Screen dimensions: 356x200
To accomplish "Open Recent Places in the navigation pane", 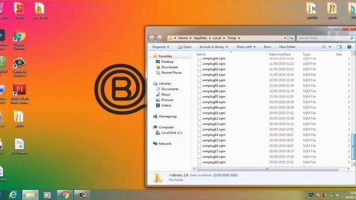I will tap(171, 73).
